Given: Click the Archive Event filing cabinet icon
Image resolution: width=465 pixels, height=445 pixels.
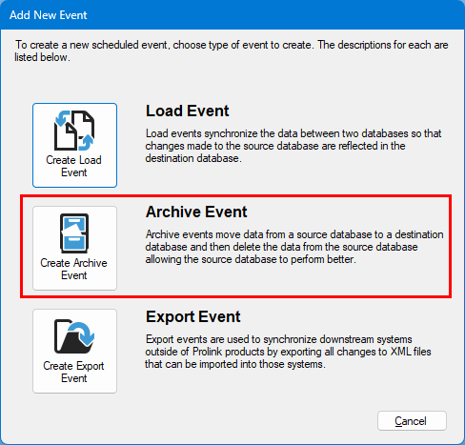Looking at the screenshot, I should pyautogui.click(x=74, y=233).
